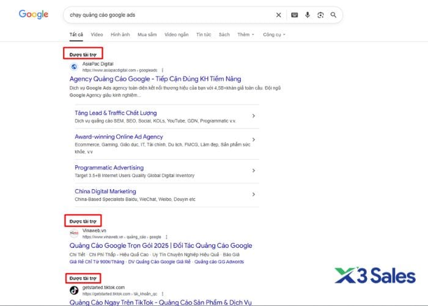The image size is (428, 306).
Task: Expand the Công cụ dropdown
Action: (x=274, y=35)
